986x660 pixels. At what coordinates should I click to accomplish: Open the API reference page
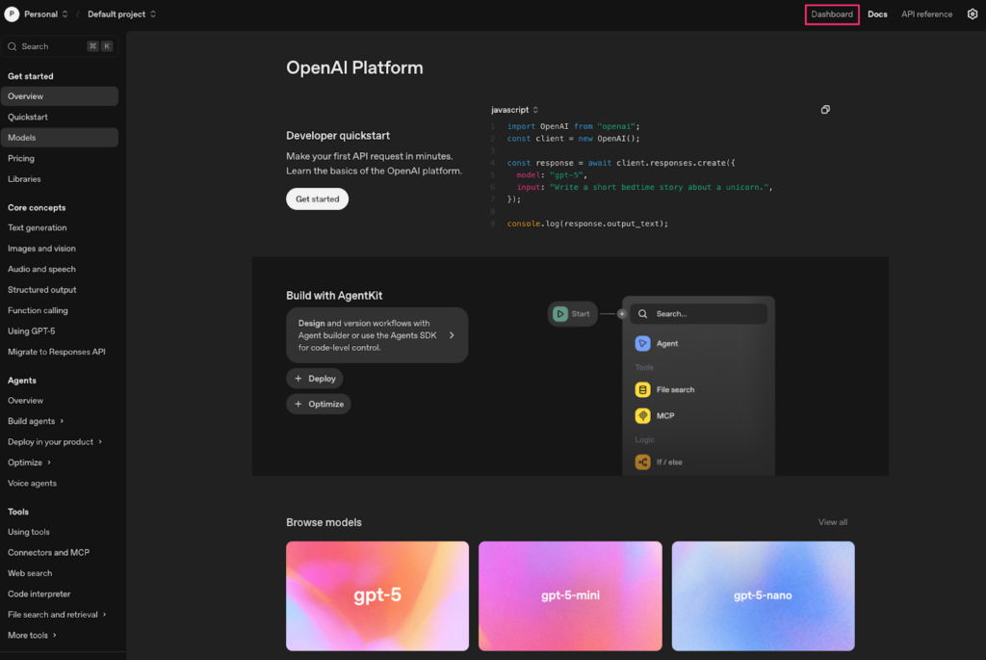(x=926, y=13)
